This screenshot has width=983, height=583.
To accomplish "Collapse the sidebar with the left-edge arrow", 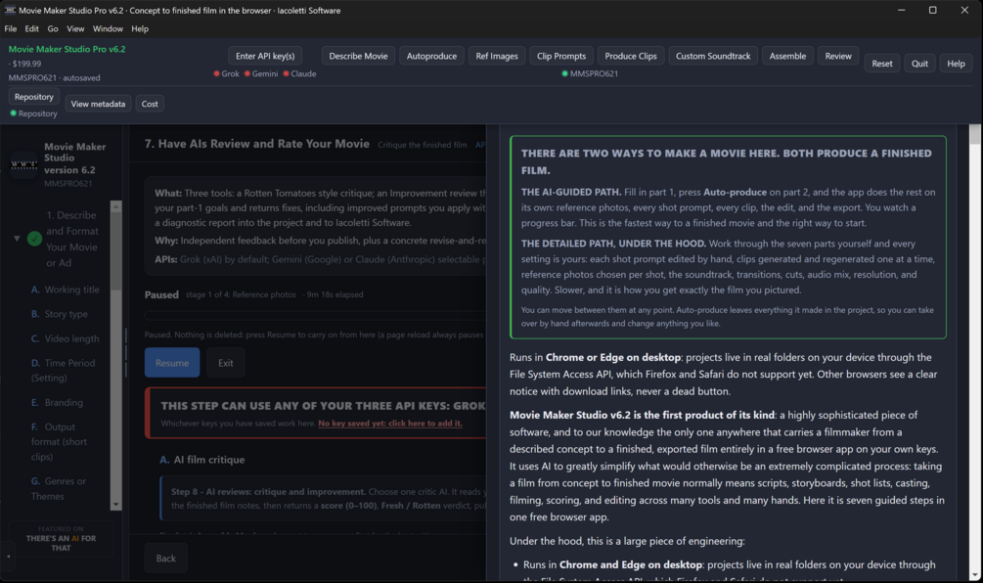I will [8, 556].
